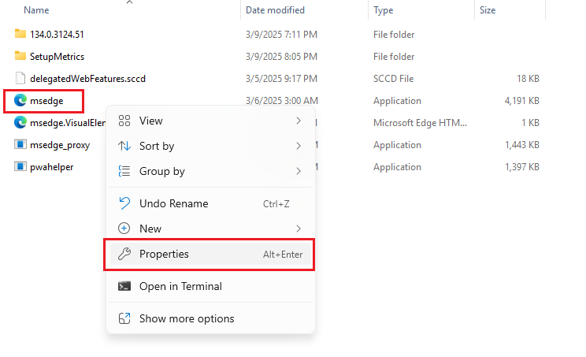The height and width of the screenshot is (357, 586).
Task: Expand the Group by submenu chevron
Action: tap(299, 171)
